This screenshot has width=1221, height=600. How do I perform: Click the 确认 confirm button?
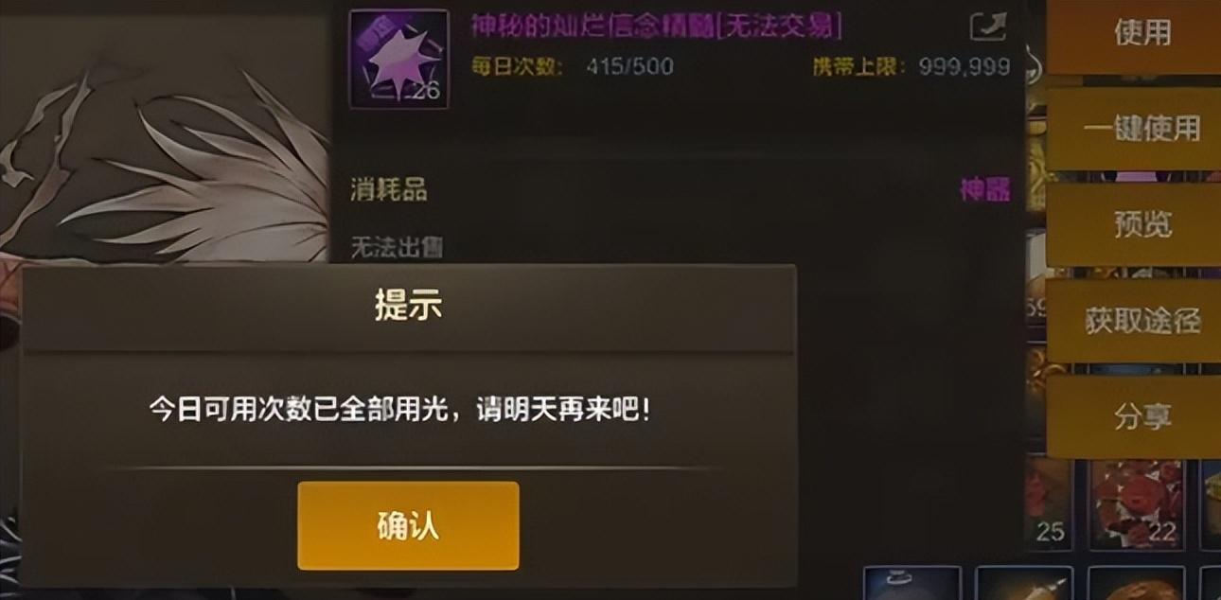click(408, 526)
